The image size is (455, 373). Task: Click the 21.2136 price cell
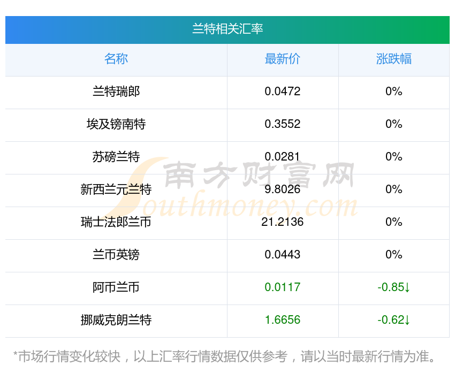pyautogui.click(x=283, y=222)
